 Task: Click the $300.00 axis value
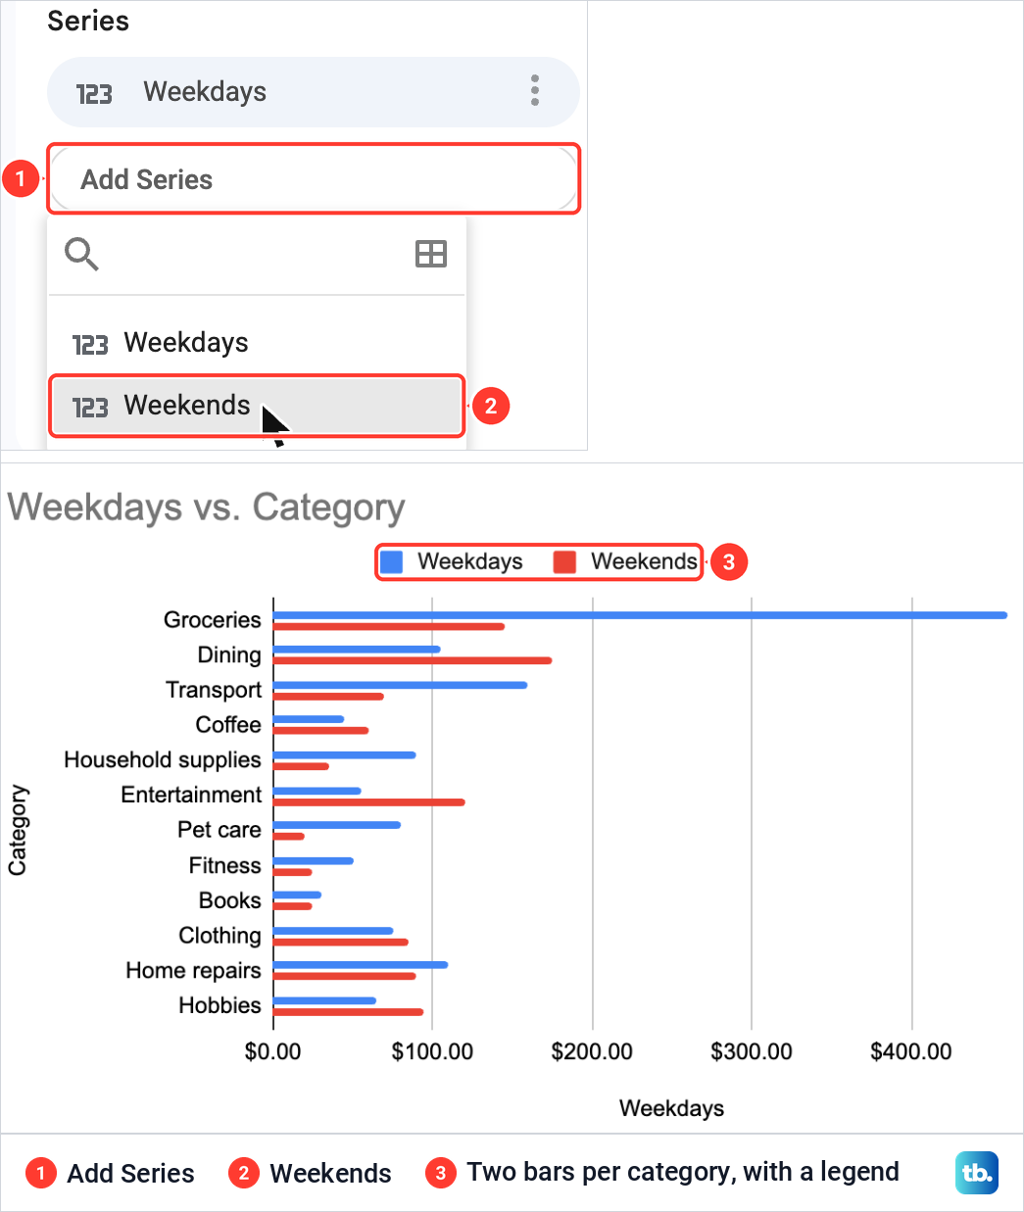[752, 1052]
